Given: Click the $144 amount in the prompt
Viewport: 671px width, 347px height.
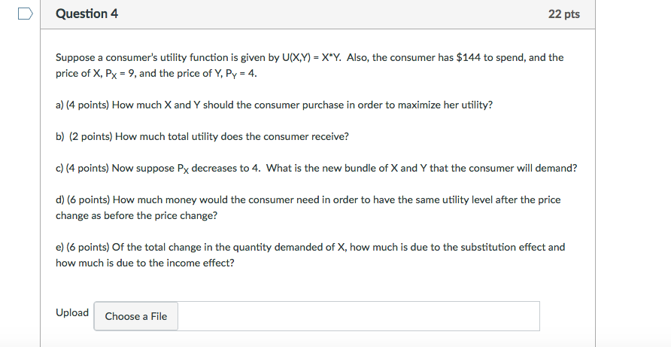Looking at the screenshot, I should point(470,57).
